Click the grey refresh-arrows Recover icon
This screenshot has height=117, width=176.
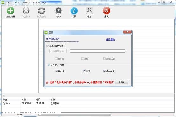[x=41, y=11]
